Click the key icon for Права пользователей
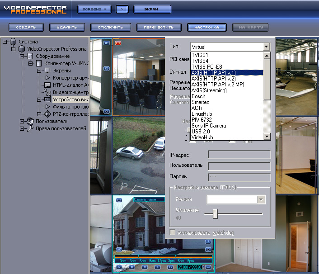The width and height of the screenshot is (319, 274). [30, 128]
